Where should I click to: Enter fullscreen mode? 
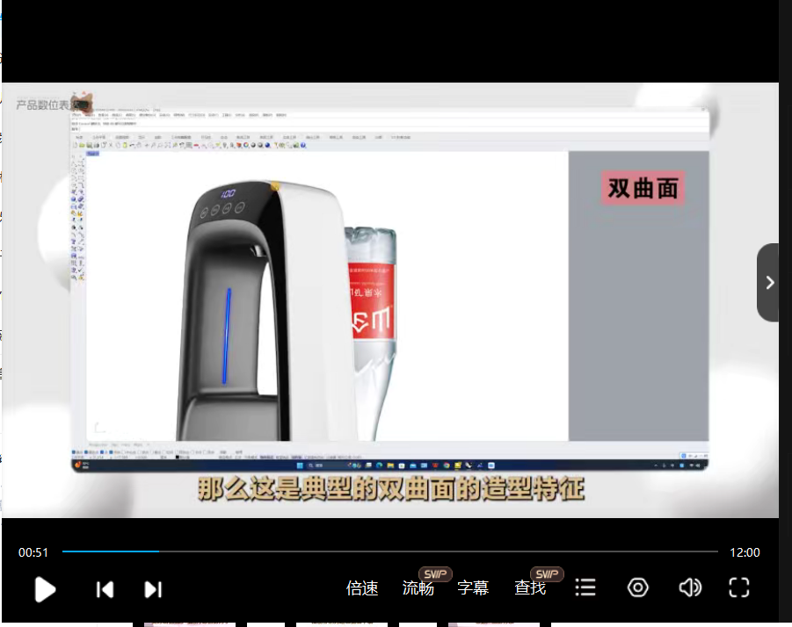(739, 587)
